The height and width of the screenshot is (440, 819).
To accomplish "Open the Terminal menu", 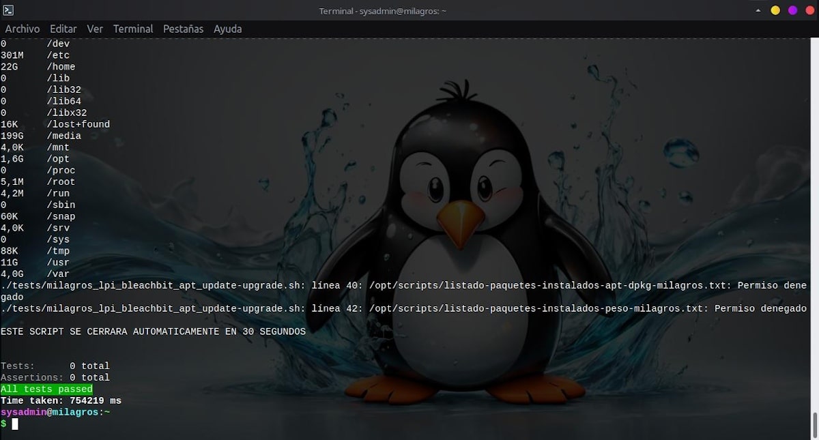I will tap(133, 29).
